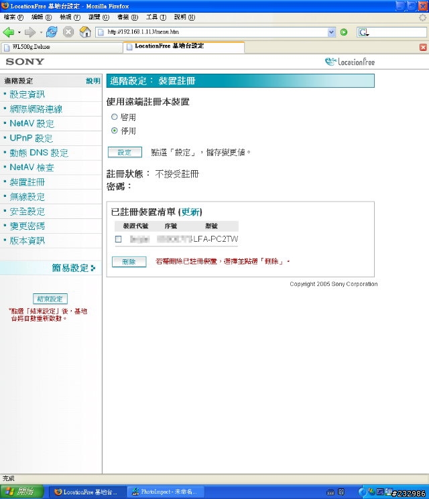Open 變更密碼 sidebar link
Viewport: 429px width, 499px height.
point(27,226)
